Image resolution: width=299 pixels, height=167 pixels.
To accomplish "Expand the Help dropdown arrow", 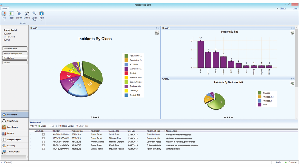I will coord(41,20).
